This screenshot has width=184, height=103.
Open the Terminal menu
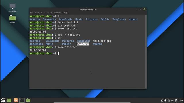coord(58,13)
